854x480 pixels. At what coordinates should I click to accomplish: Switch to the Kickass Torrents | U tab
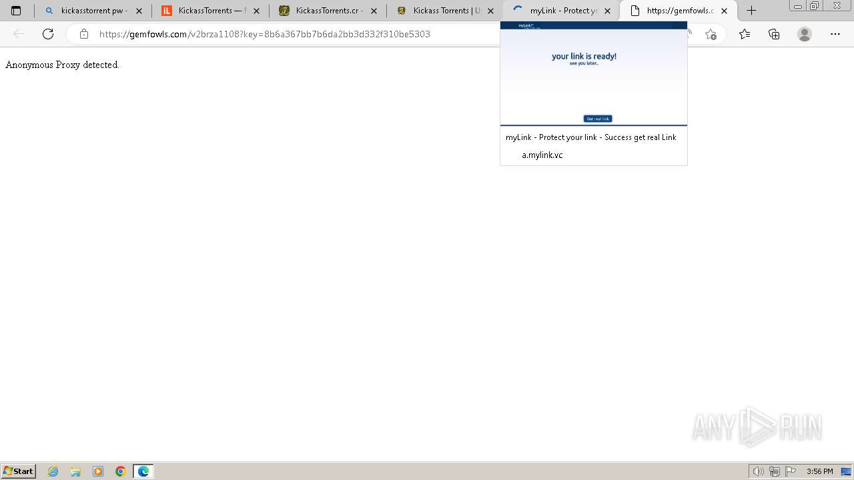[x=445, y=11]
